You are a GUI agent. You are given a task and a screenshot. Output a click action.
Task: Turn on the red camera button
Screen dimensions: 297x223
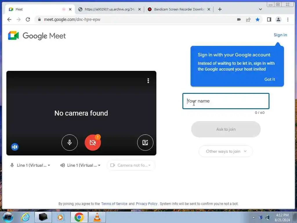[x=93, y=142]
